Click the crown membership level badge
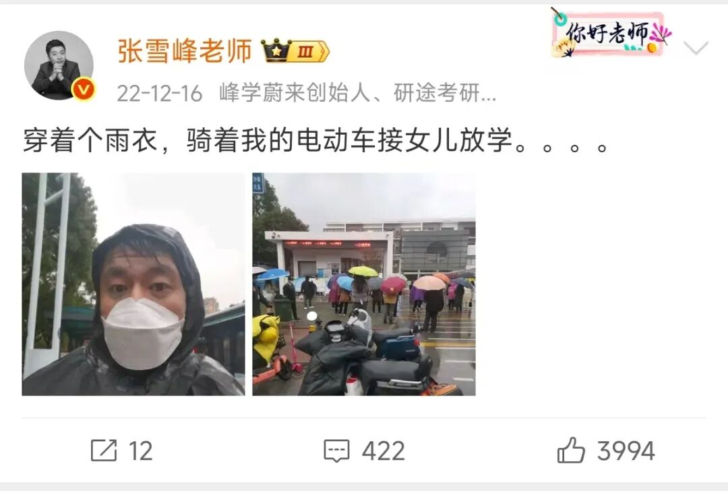This screenshot has height=491, width=728. pos(295,51)
